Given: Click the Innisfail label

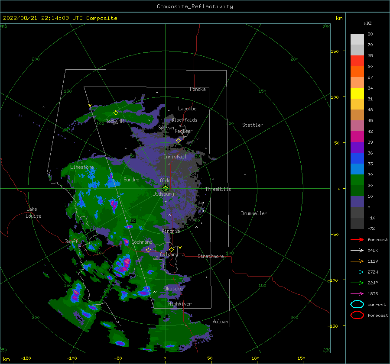Looking at the screenshot, I should (x=175, y=157).
